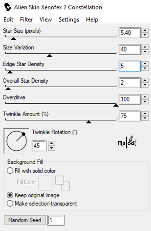This screenshot has width=151, height=231.
Task: Click the Random Seed value field
Action: click(x=56, y=220)
